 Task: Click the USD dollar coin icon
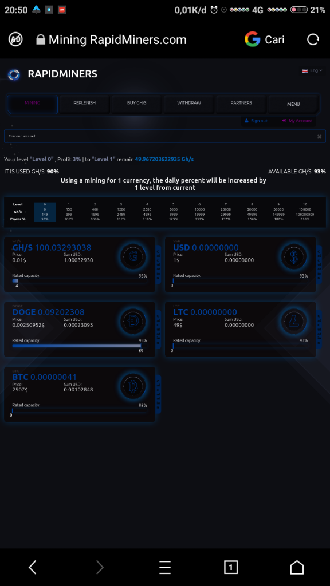tap(294, 256)
